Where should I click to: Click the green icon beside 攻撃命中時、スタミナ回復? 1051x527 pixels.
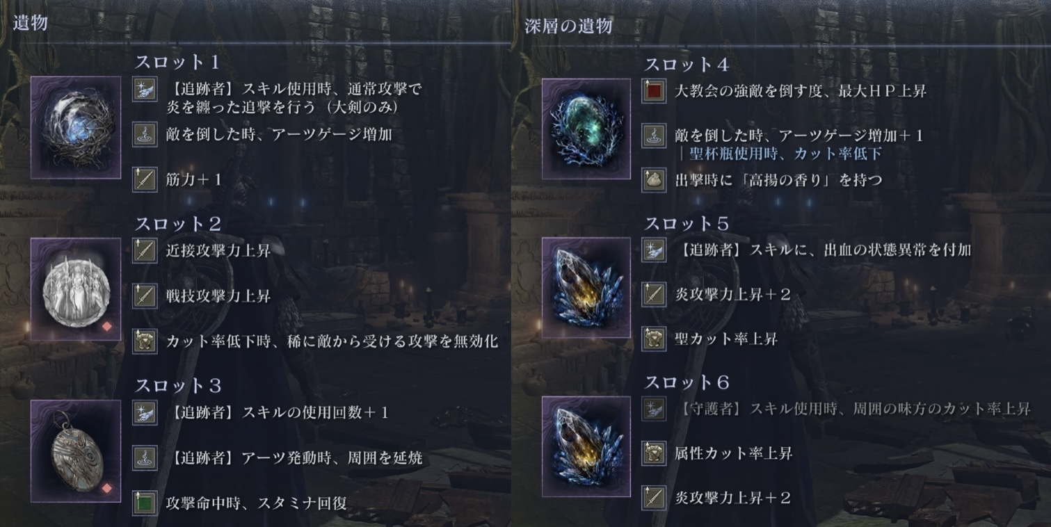145,502
